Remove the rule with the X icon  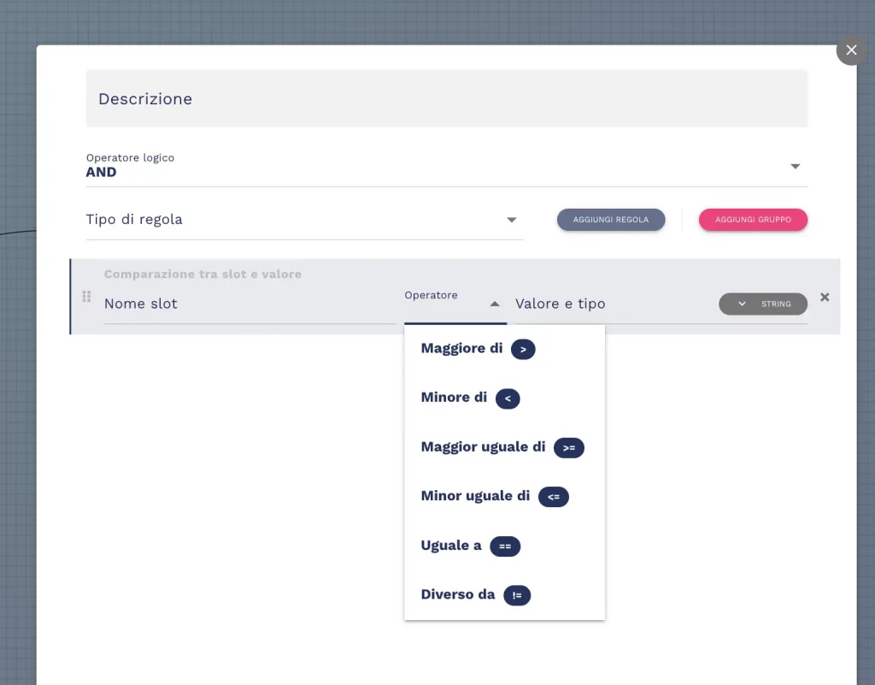[825, 297]
